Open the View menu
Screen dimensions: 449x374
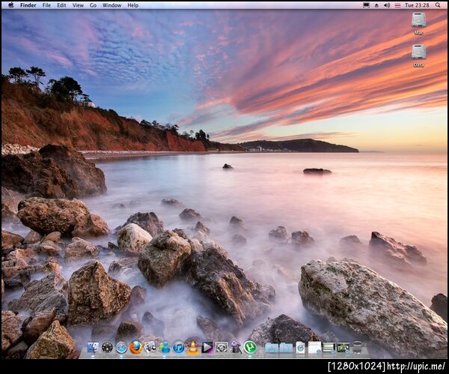(x=78, y=5)
